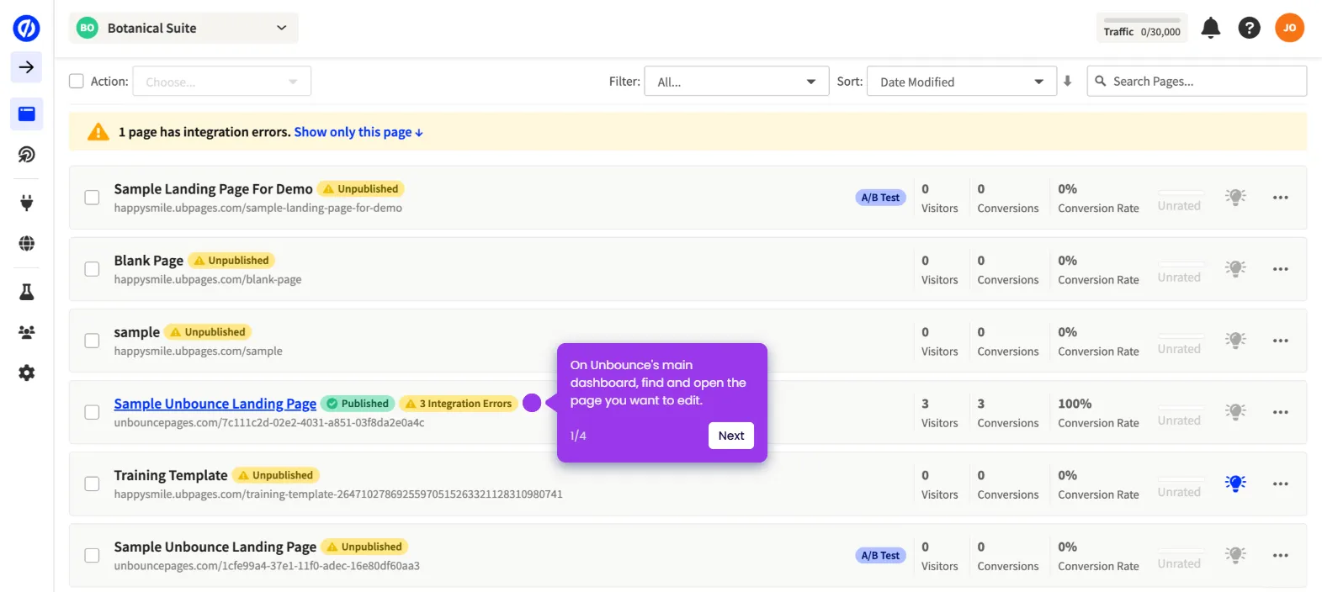Open Pages section in sidebar

pyautogui.click(x=27, y=114)
